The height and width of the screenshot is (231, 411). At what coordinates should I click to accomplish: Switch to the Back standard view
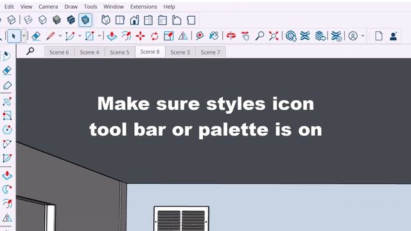pos(162,20)
